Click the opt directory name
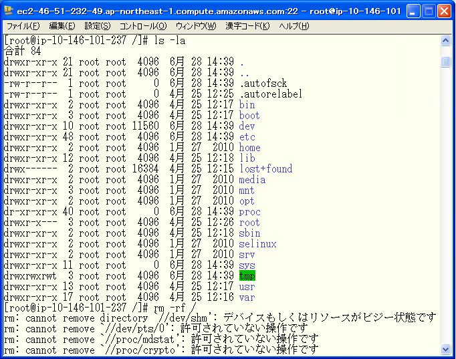The width and height of the screenshot is (456, 359). tap(247, 201)
